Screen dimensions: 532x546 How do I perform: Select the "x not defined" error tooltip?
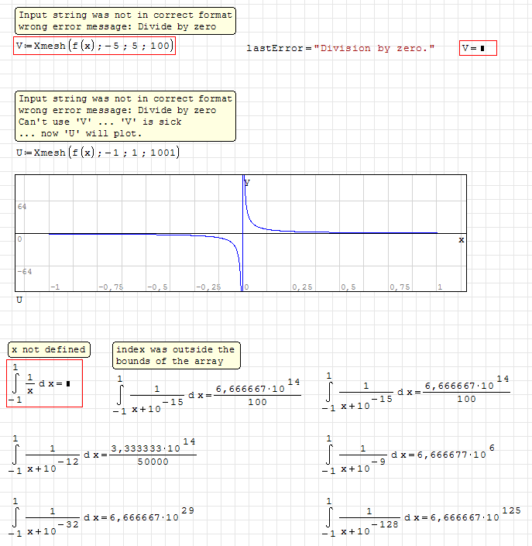click(x=49, y=350)
